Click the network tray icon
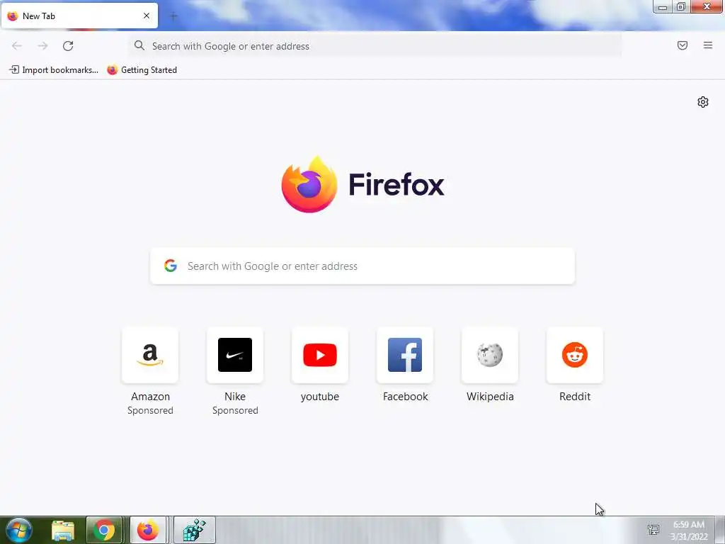The height and width of the screenshot is (544, 725). [x=653, y=530]
